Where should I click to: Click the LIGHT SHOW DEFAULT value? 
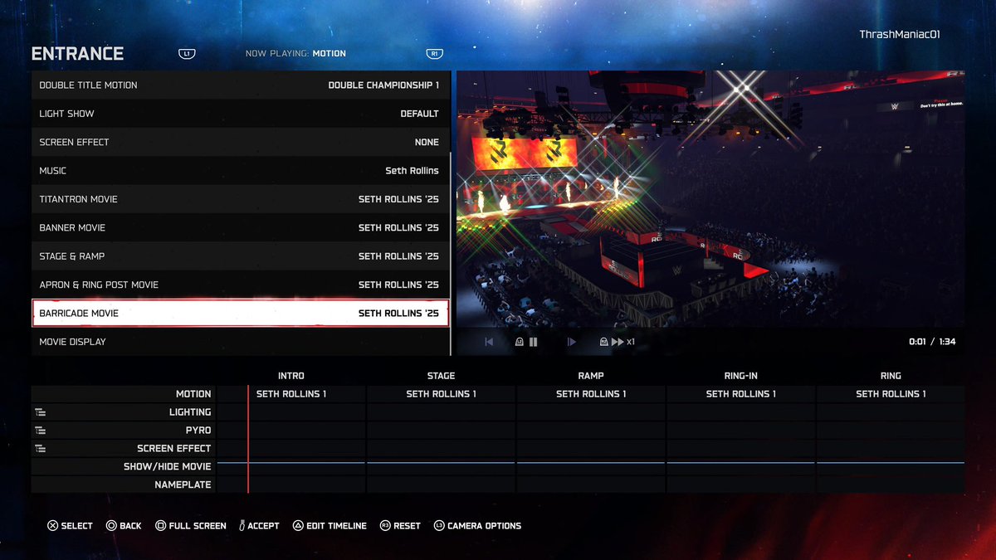click(x=419, y=114)
